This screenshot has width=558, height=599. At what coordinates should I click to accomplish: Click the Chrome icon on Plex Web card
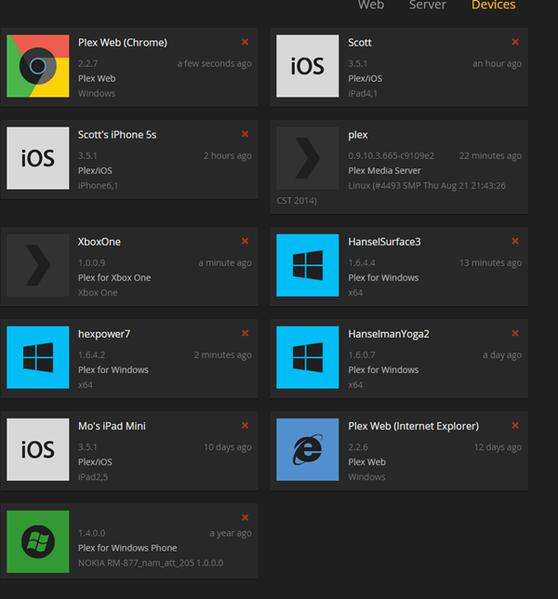coord(38,66)
